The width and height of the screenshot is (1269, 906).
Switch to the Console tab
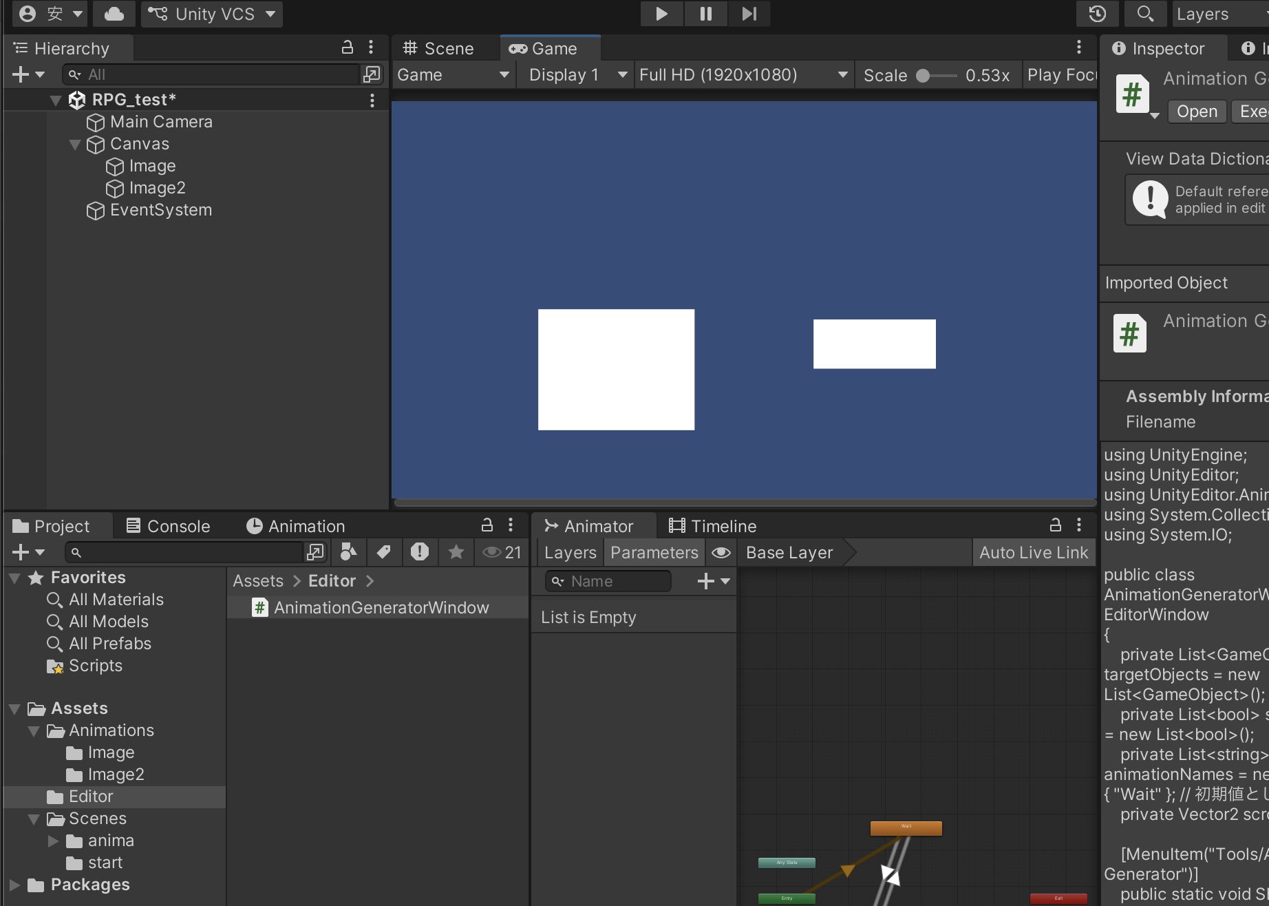pos(169,527)
